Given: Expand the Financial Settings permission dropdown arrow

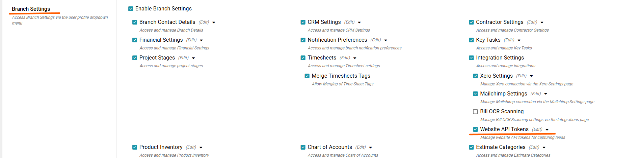Looking at the screenshot, I should (x=201, y=40).
